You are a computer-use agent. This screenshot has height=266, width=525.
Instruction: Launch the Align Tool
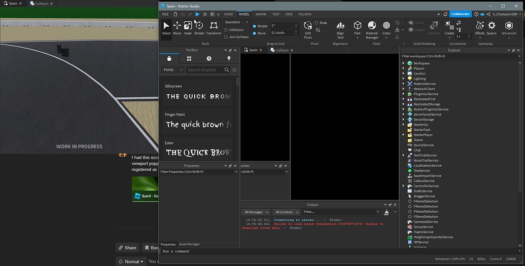tap(340, 29)
